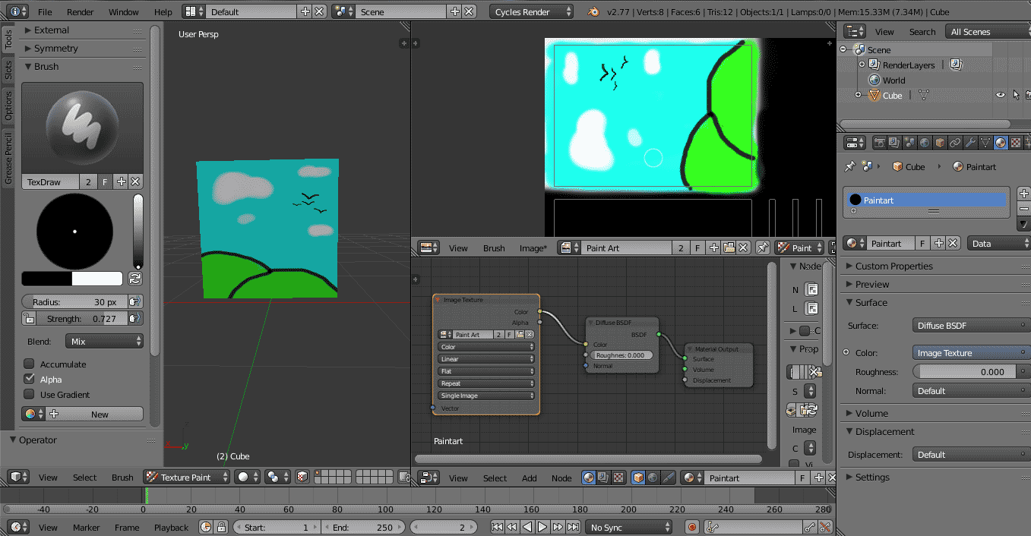Screen dimensions: 1031x536
Task: Click the auto keyframe record button
Action: click(691, 527)
